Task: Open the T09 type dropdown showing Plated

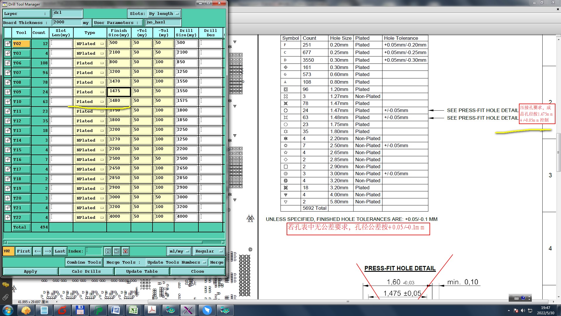Action: click(90, 92)
